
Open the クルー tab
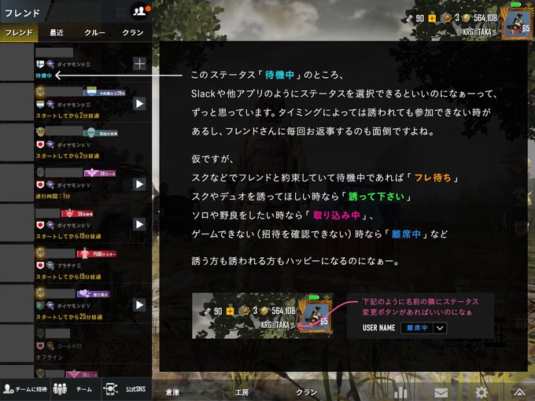pos(95,33)
